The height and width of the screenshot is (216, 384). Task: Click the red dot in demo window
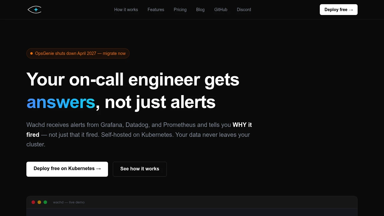pos(33,202)
